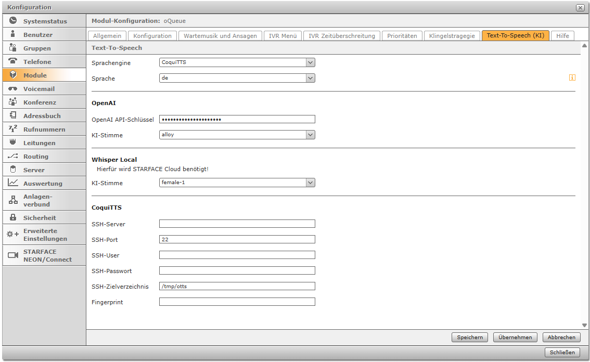This screenshot has height=362, width=590.
Task: Click the Übernehmen button
Action: 515,337
